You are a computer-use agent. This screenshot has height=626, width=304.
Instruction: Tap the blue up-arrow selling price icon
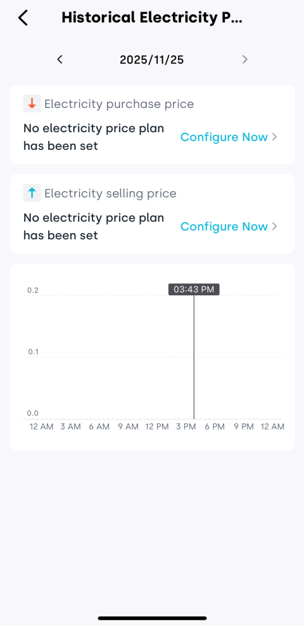tap(32, 193)
